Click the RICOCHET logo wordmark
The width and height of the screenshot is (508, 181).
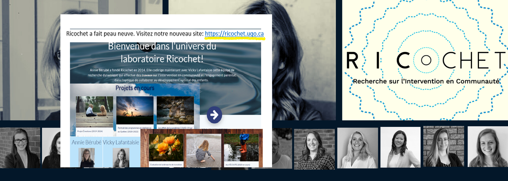426,60
